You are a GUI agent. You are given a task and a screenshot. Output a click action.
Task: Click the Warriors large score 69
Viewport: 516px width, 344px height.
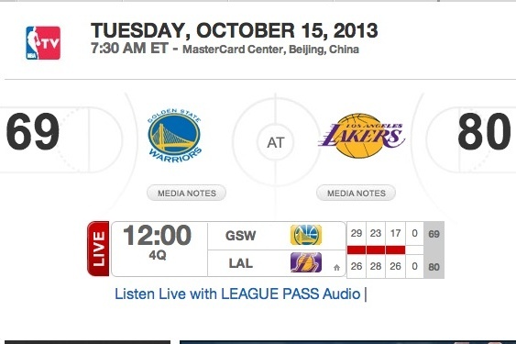click(33, 131)
